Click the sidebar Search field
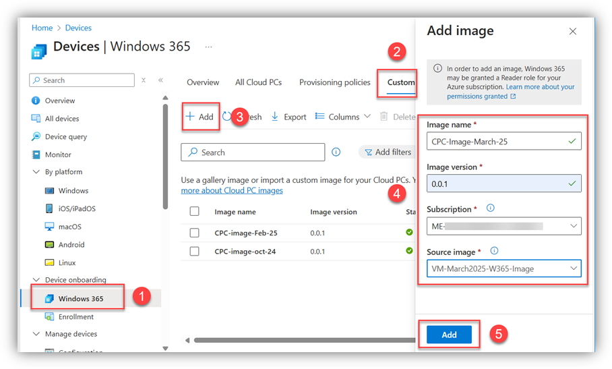The width and height of the screenshot is (612, 369). point(82,80)
